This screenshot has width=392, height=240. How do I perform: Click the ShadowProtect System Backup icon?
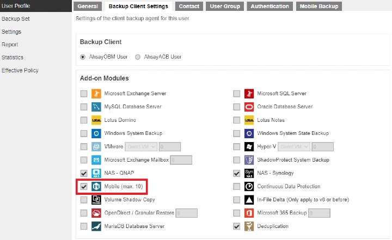coord(249,160)
